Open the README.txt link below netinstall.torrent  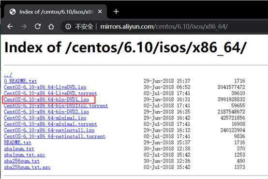(x=17, y=142)
